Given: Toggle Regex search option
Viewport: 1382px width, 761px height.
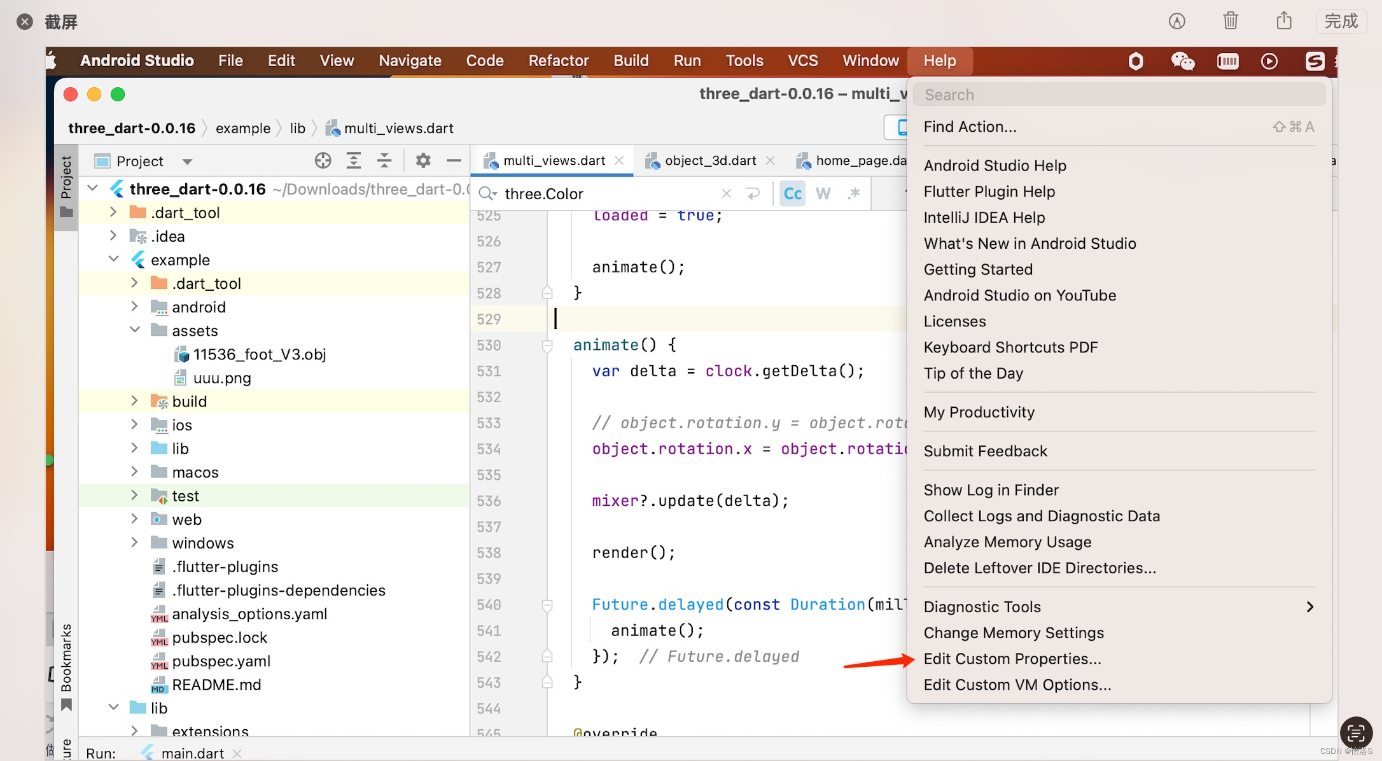Looking at the screenshot, I should click(x=853, y=194).
